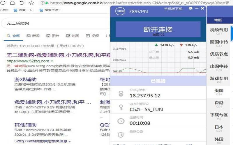Select the 视频专用 region category
This screenshot has width=233, height=145.
click(x=219, y=31)
